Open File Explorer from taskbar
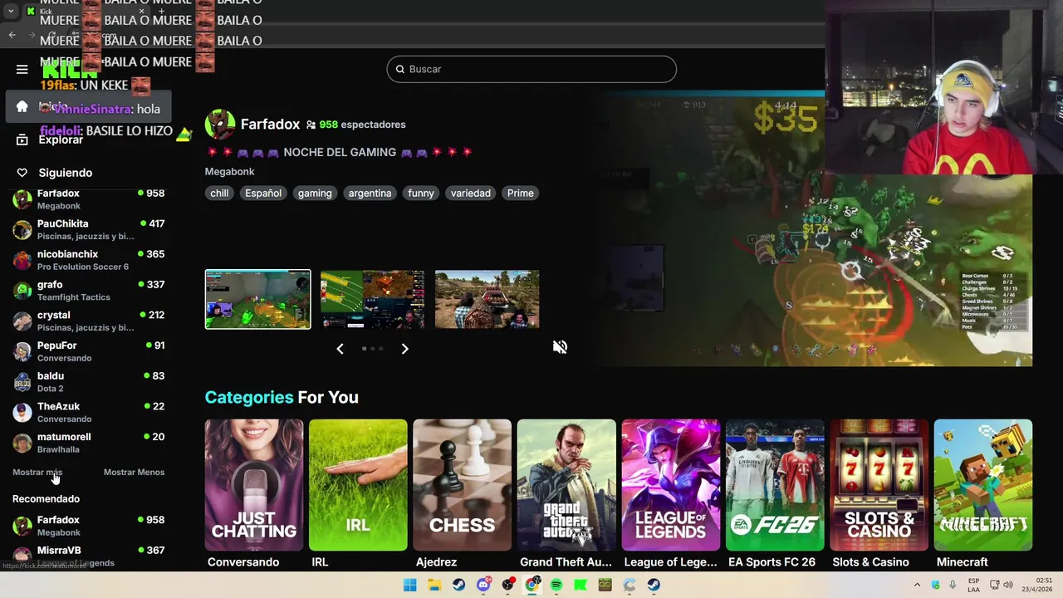 (x=434, y=585)
